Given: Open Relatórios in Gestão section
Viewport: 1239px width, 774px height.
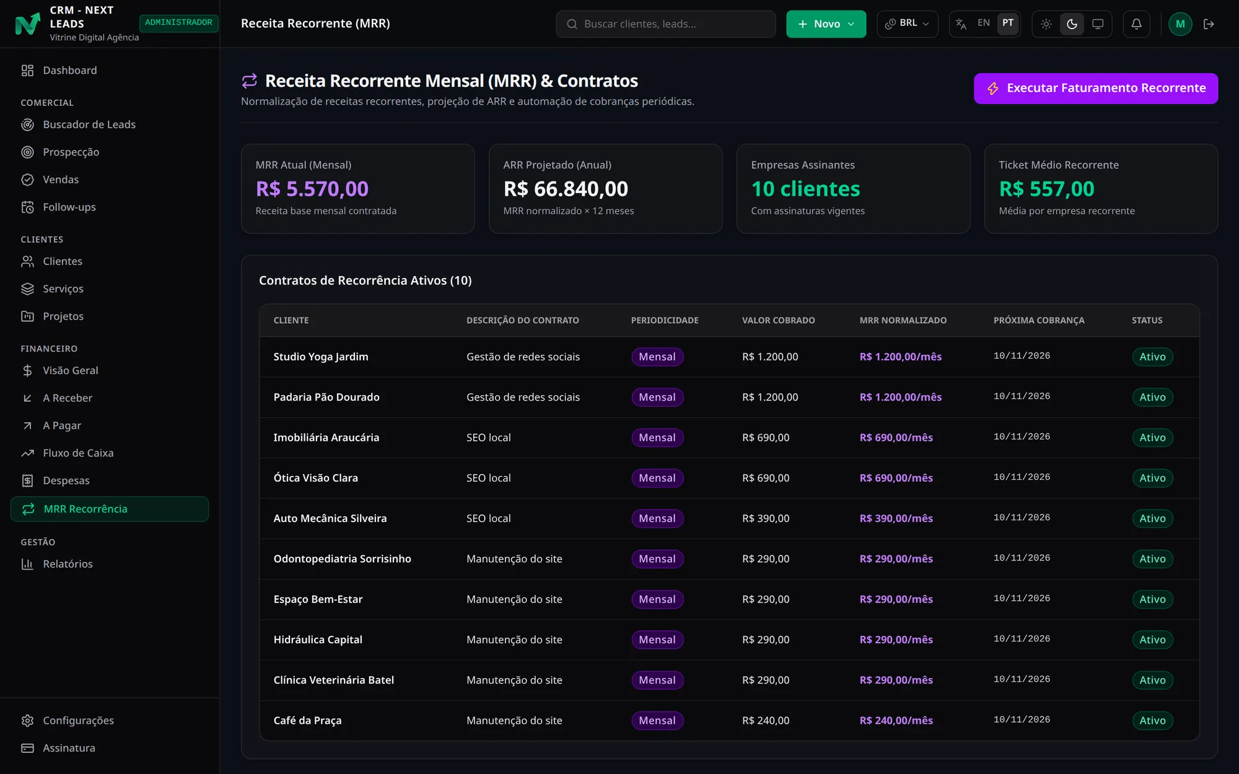Looking at the screenshot, I should pos(110,564).
